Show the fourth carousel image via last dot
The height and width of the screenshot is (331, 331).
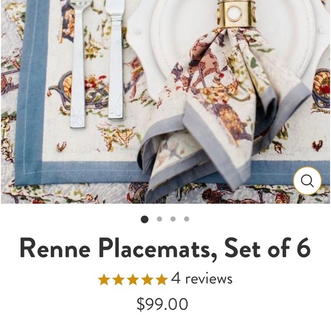point(187,219)
